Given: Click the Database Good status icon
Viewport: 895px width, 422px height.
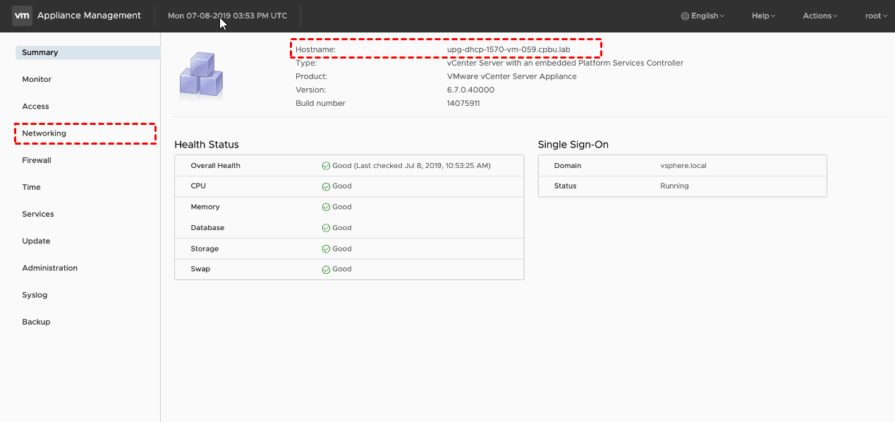Looking at the screenshot, I should point(326,228).
